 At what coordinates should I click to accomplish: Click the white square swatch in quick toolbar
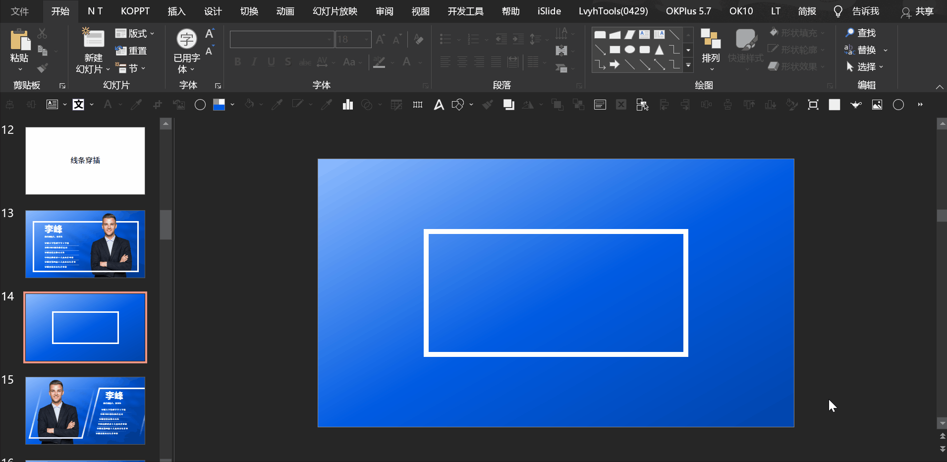tap(835, 105)
